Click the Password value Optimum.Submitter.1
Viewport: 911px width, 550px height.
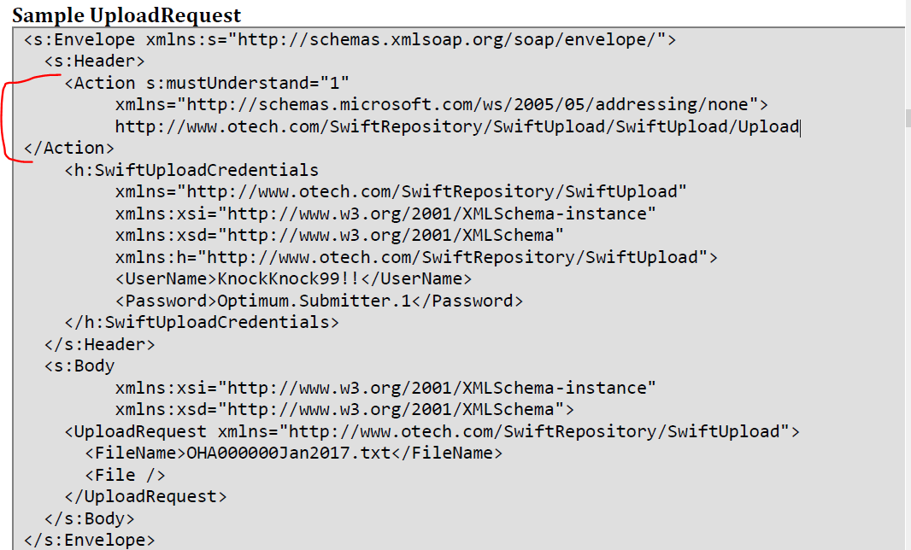[x=314, y=301]
